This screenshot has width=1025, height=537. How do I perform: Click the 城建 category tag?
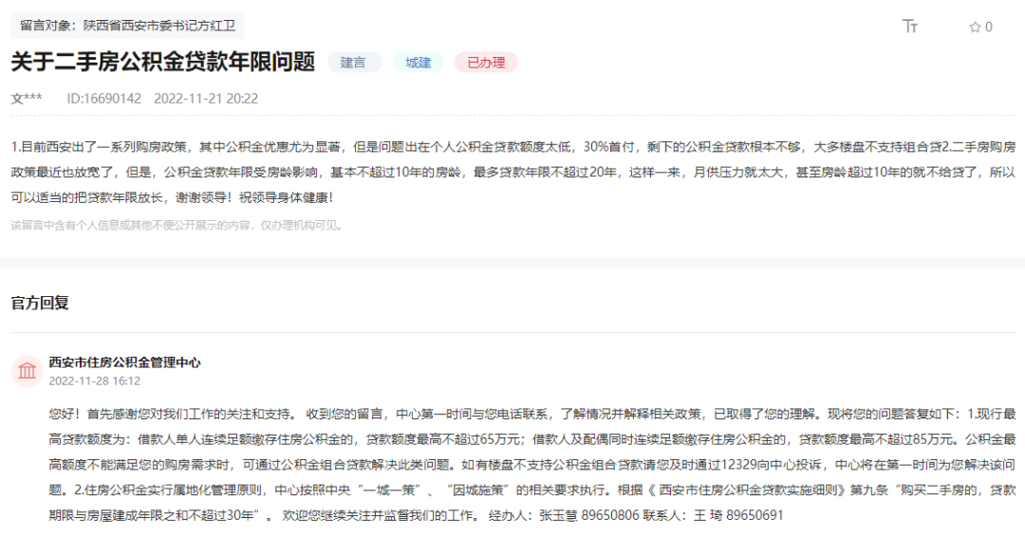point(418,63)
